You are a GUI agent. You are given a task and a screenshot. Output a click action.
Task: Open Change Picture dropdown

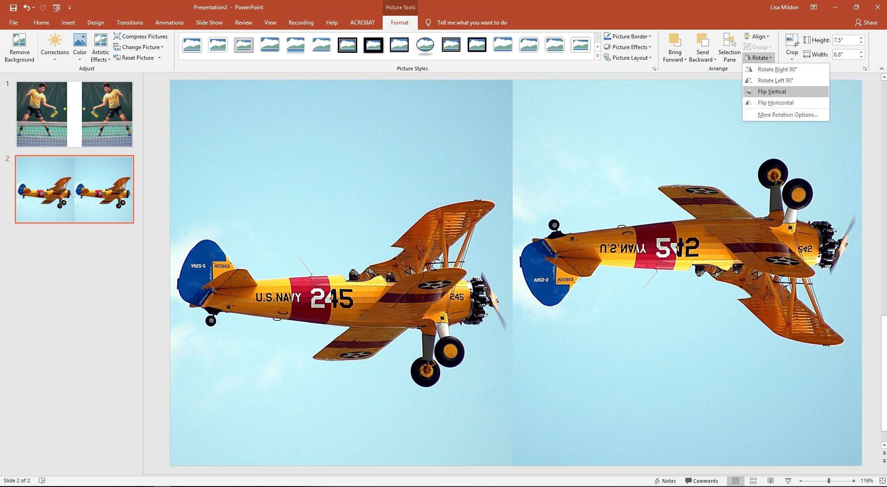[139, 47]
